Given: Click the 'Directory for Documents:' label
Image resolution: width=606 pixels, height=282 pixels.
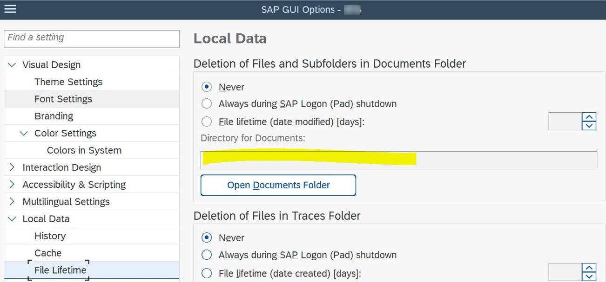Looking at the screenshot, I should (253, 138).
